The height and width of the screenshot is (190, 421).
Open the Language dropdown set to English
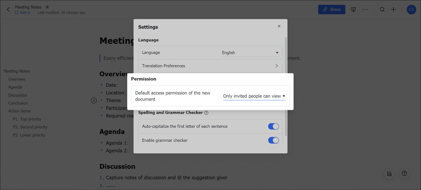[250, 53]
